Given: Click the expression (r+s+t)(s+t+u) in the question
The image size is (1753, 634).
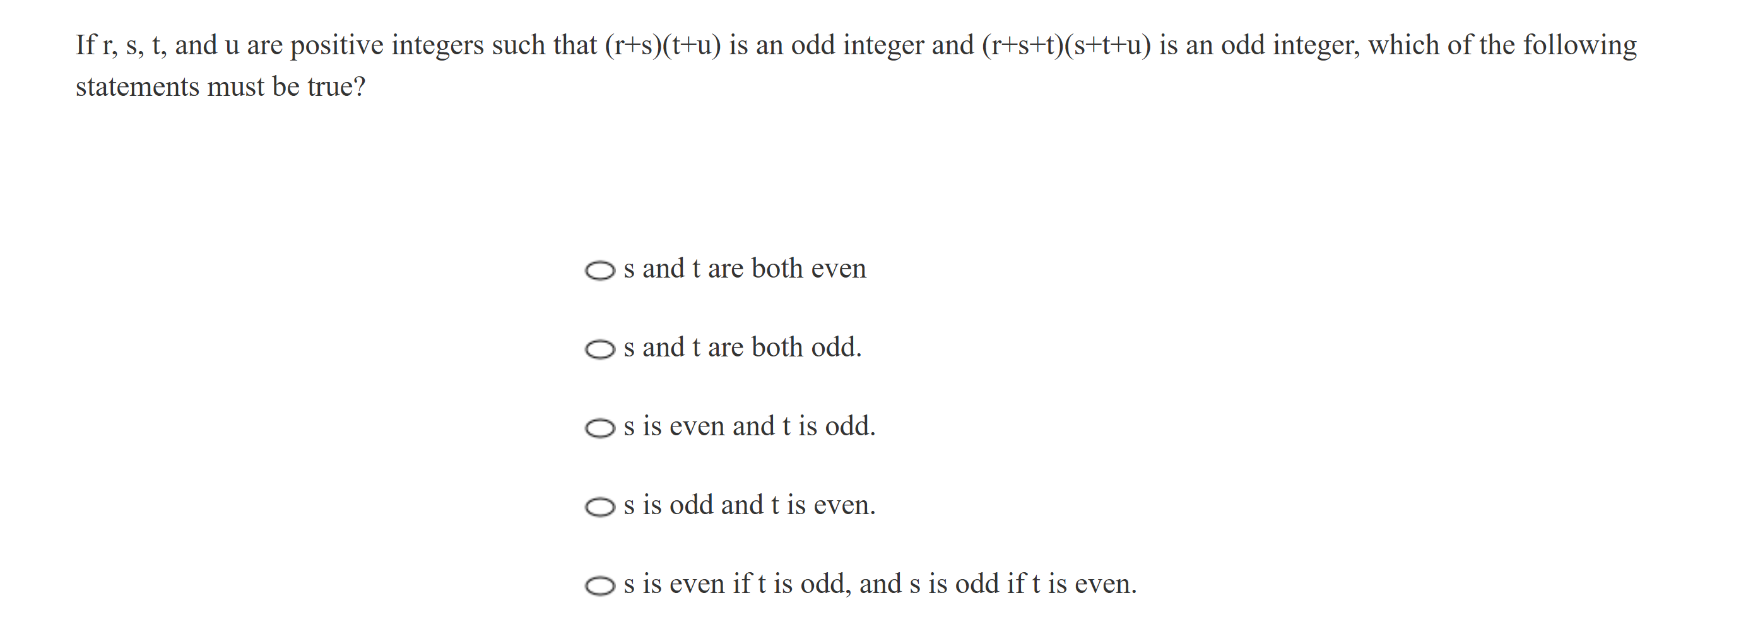Looking at the screenshot, I should (1066, 45).
